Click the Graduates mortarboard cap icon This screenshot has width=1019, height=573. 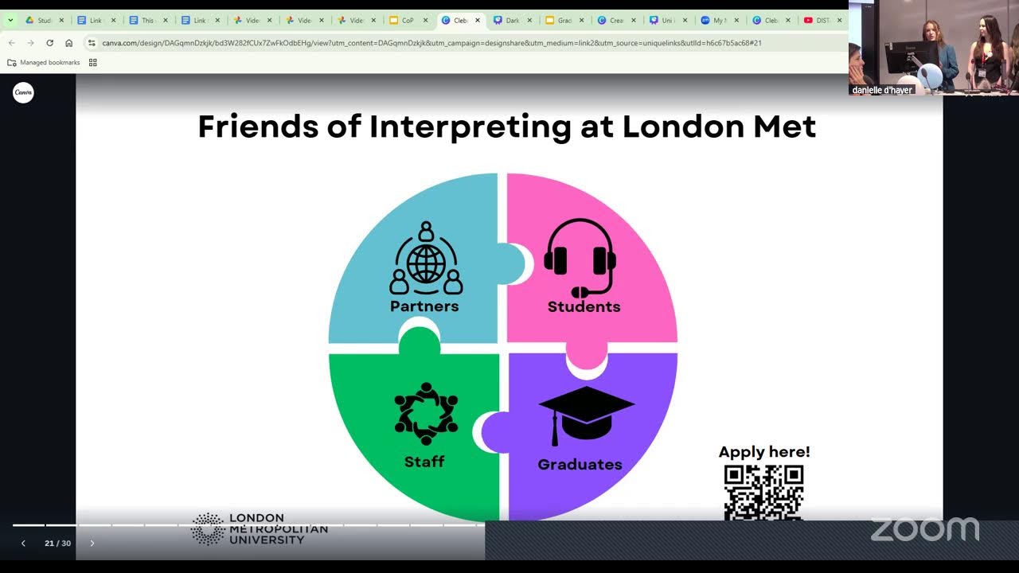pyautogui.click(x=587, y=416)
